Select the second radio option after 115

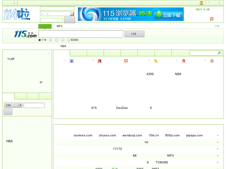pos(50,40)
